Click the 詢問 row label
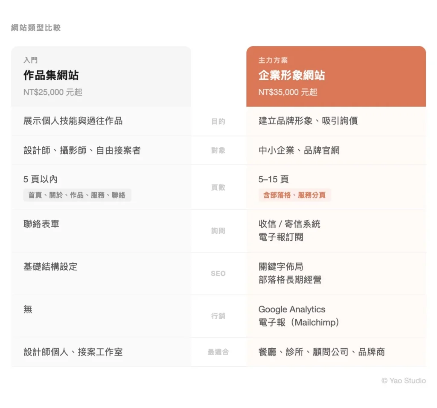 click(x=219, y=231)
